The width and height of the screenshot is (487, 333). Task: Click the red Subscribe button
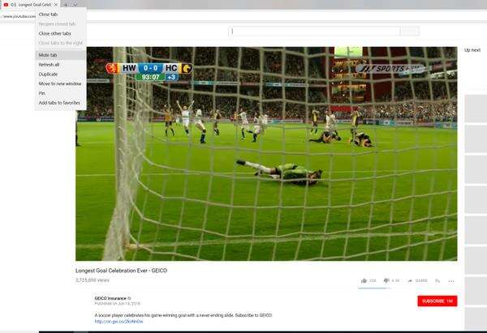[x=437, y=301]
